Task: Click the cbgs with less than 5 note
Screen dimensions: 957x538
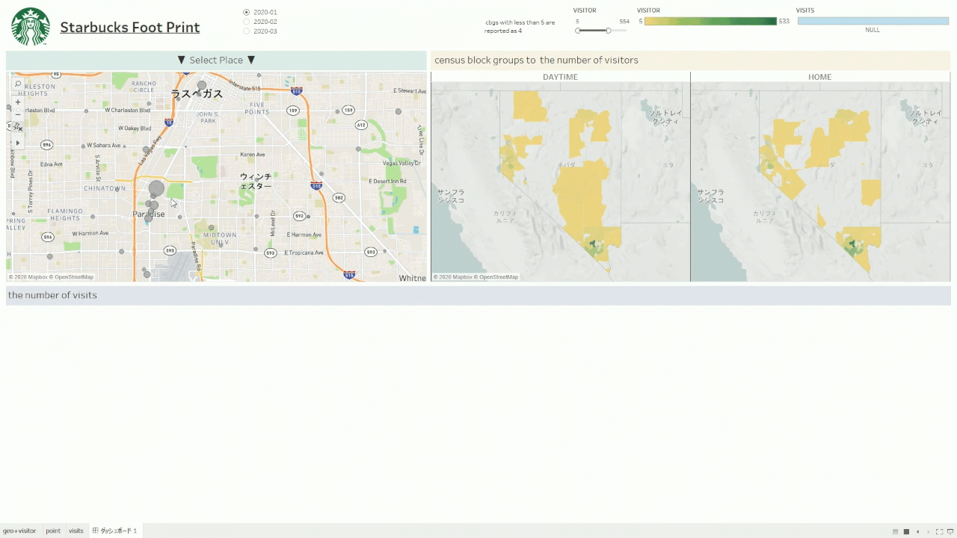Action: click(x=520, y=27)
